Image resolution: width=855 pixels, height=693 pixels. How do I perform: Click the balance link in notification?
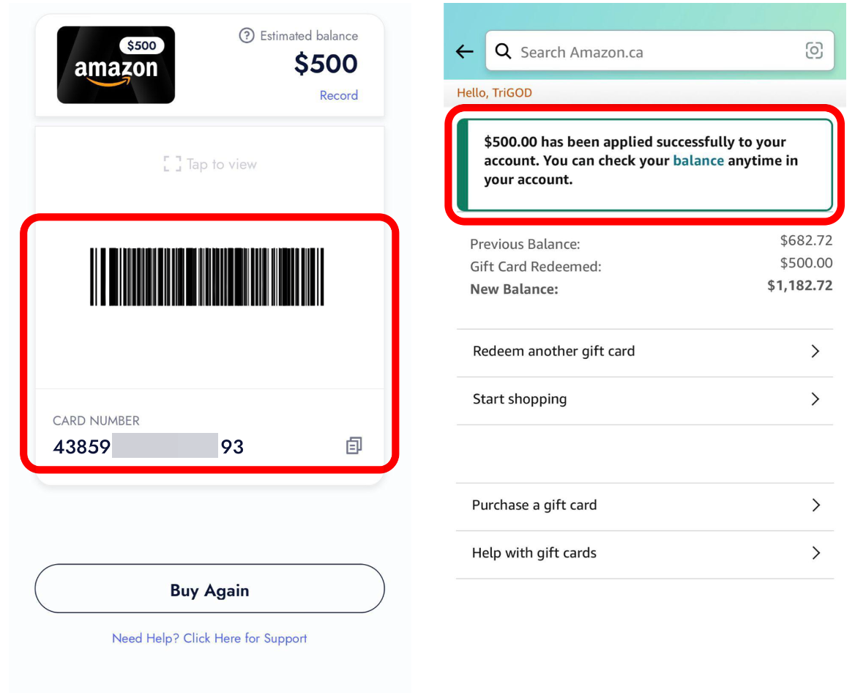click(x=698, y=160)
